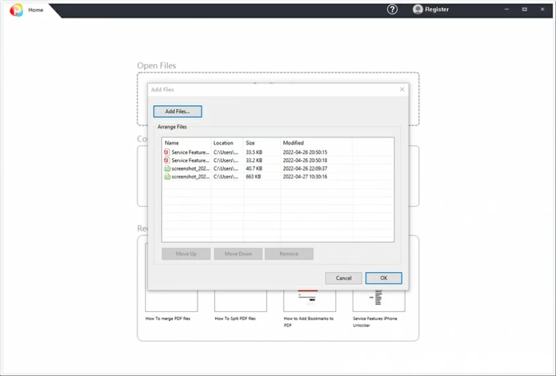Click the Add Files... button
This screenshot has height=376, width=556.
click(x=177, y=111)
